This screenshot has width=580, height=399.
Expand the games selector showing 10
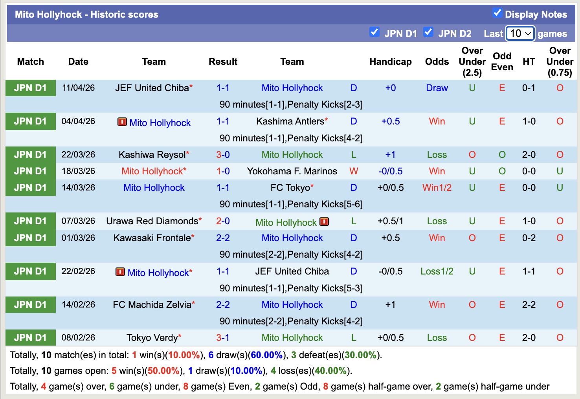[x=520, y=34]
